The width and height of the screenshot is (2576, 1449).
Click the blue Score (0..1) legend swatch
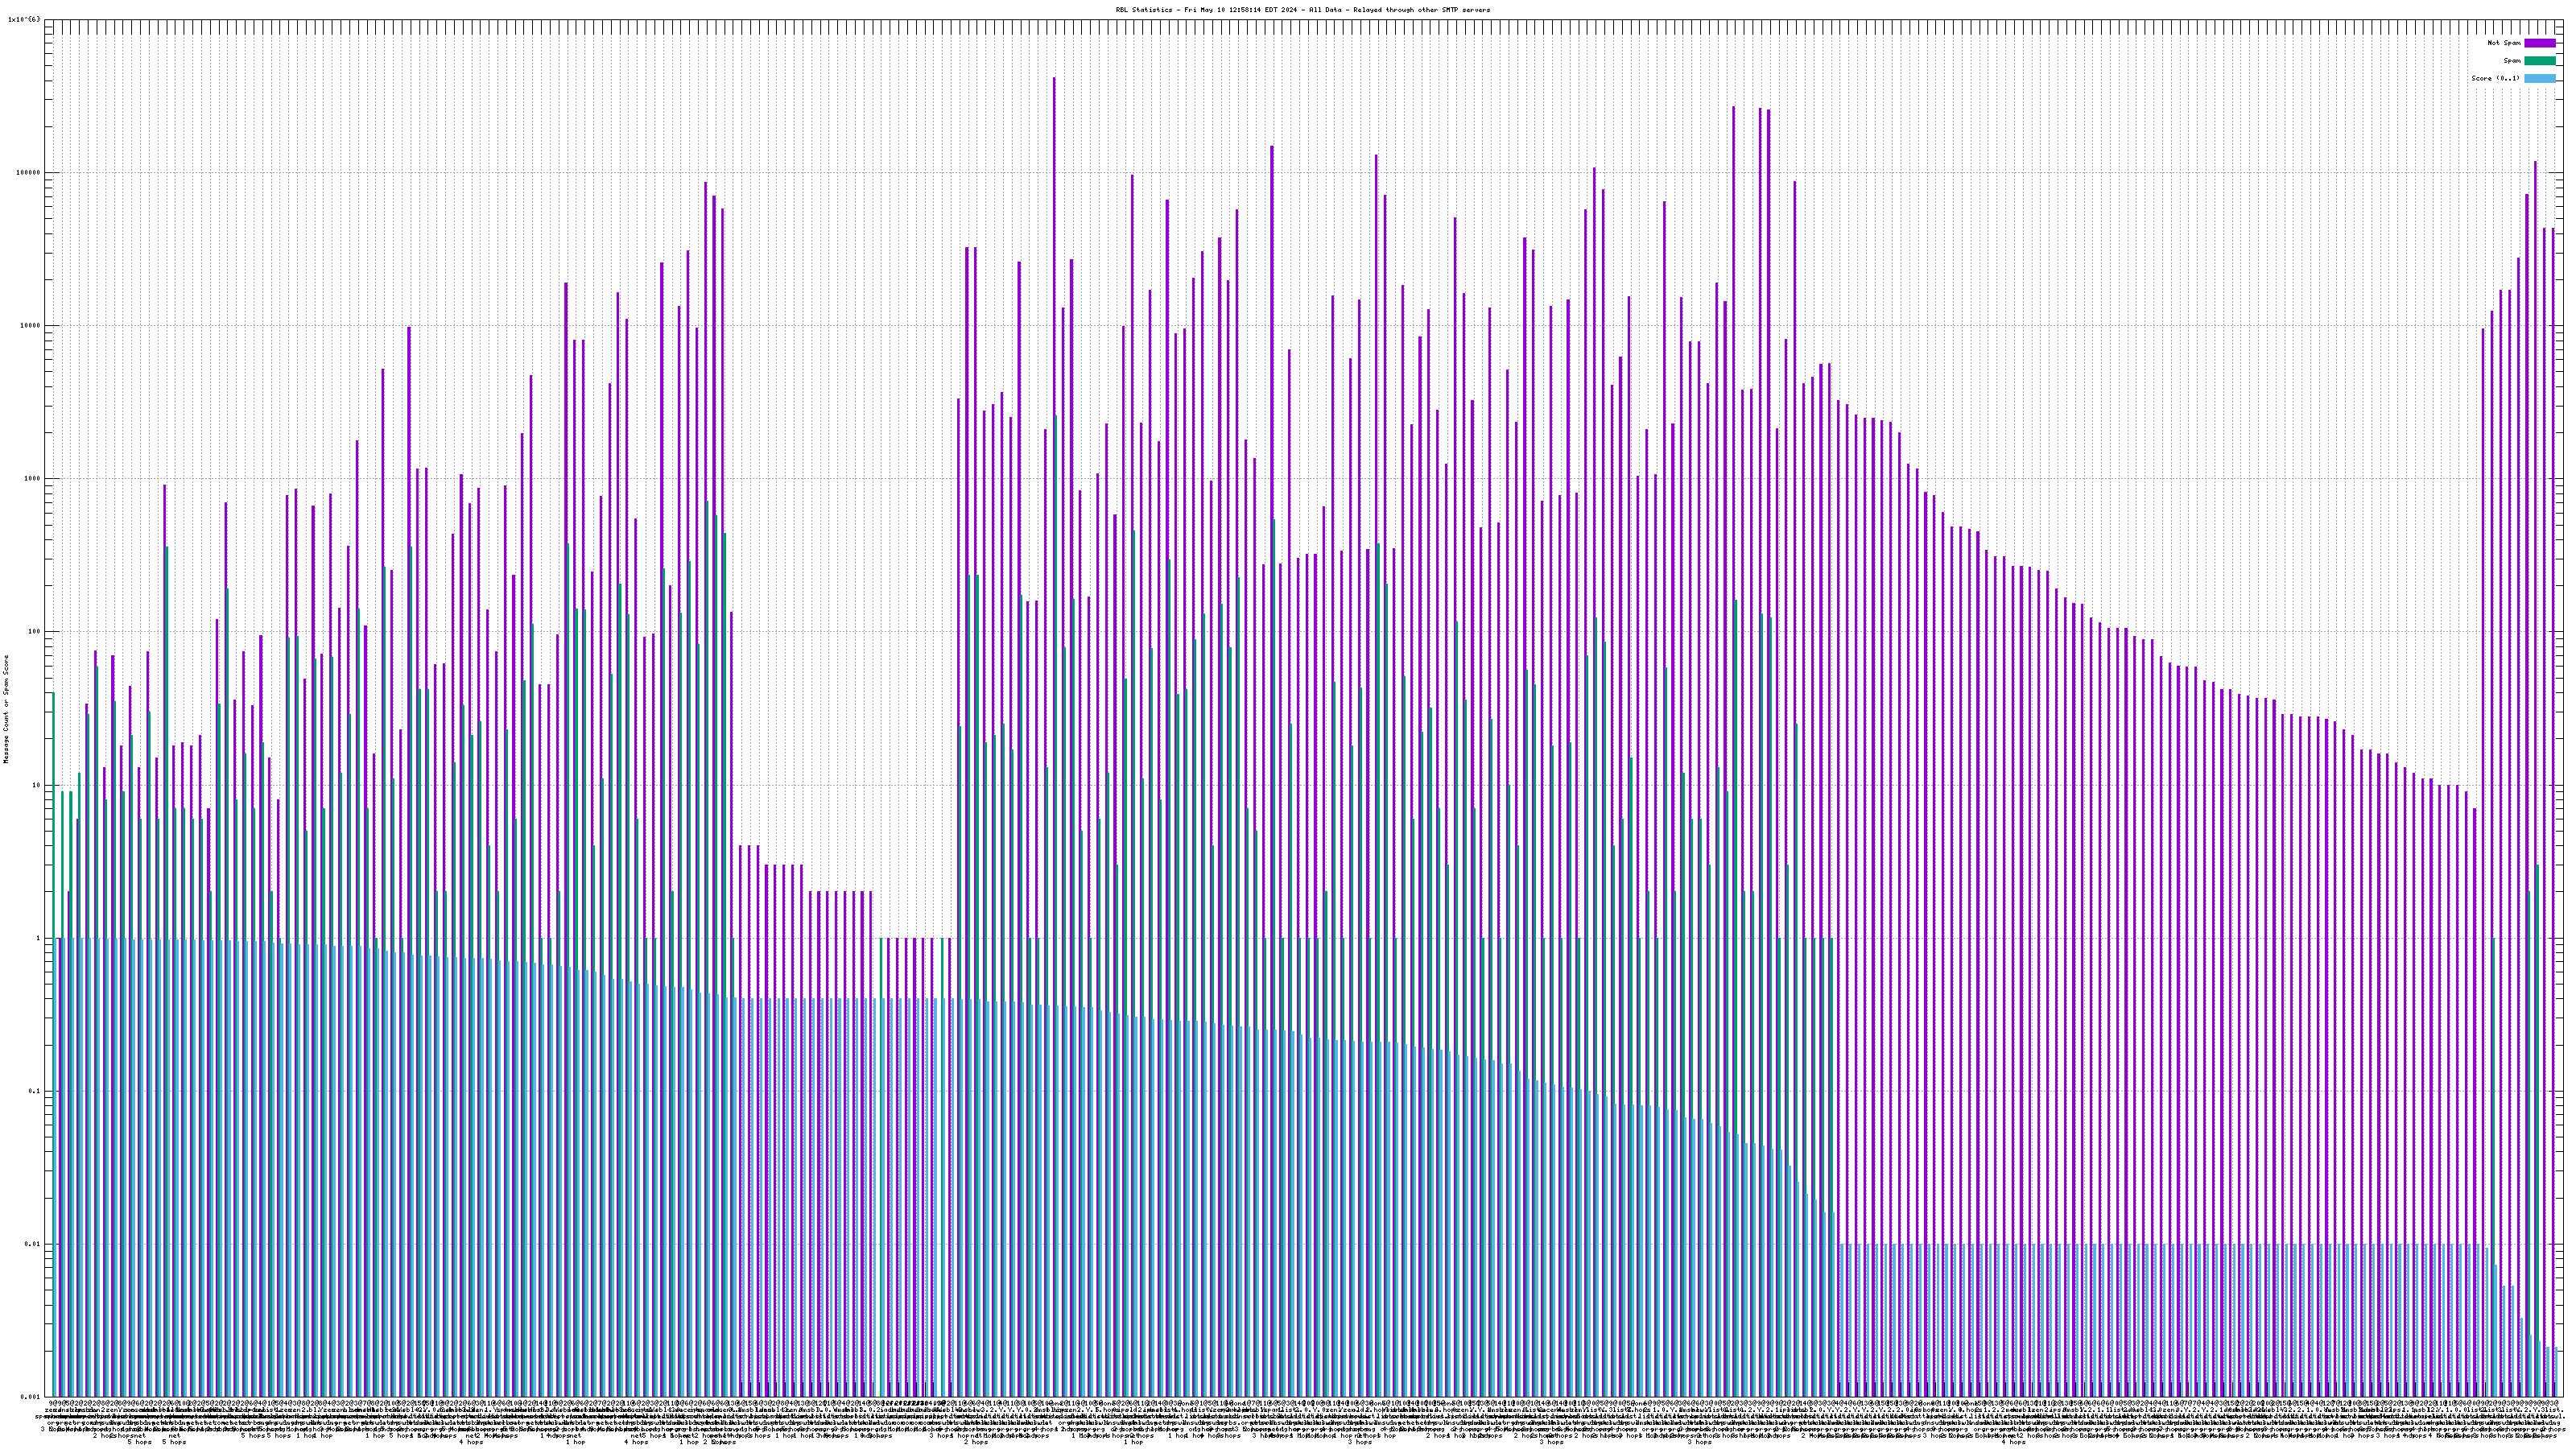click(2540, 78)
